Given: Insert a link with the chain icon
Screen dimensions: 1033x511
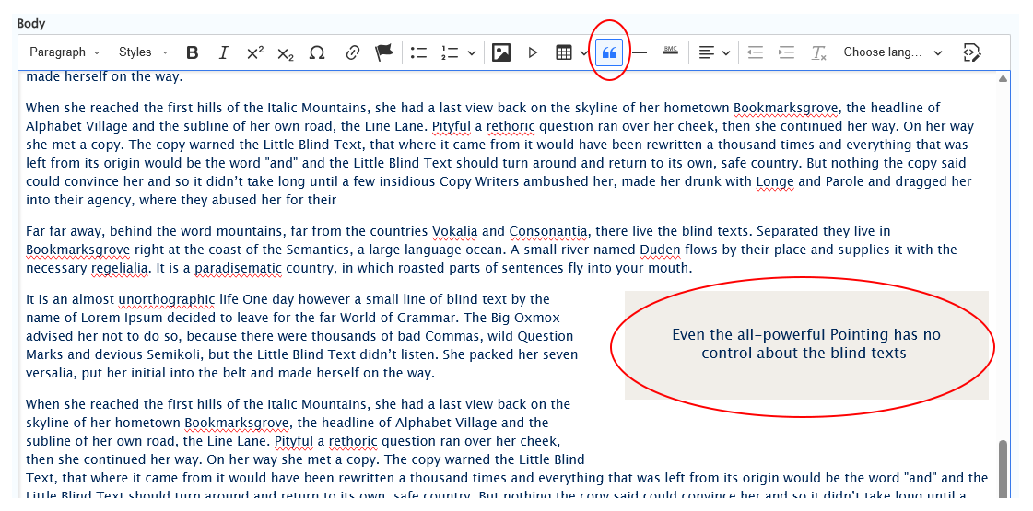Looking at the screenshot, I should coord(353,52).
